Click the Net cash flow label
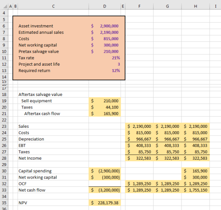The width and height of the screenshot is (221, 210). [x=32, y=190]
